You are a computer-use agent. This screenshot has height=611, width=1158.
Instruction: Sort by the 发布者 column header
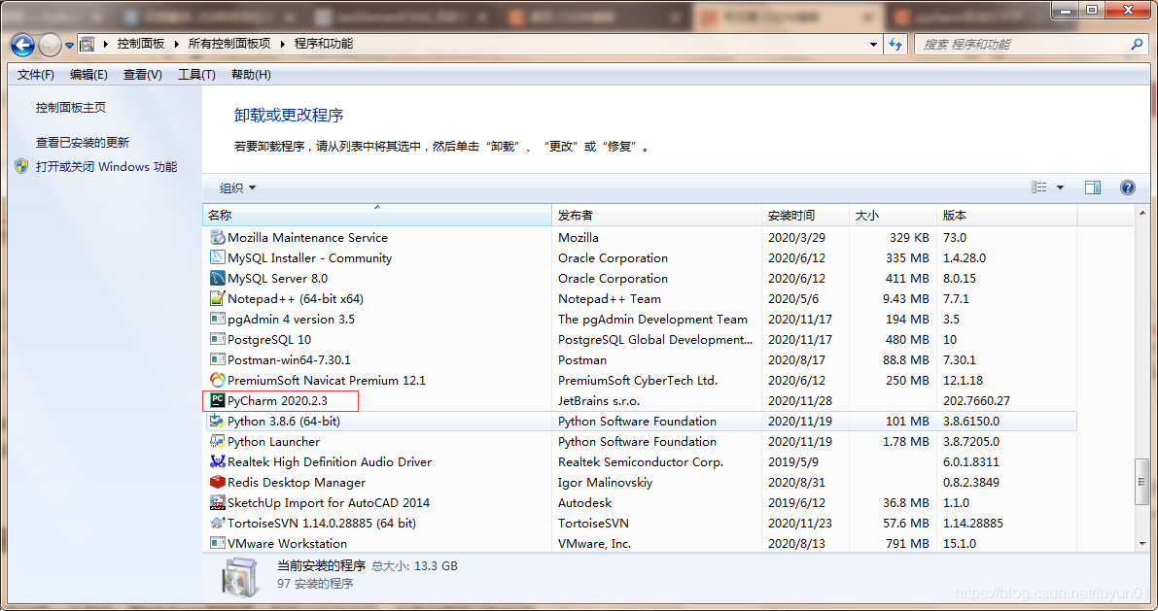coord(656,216)
